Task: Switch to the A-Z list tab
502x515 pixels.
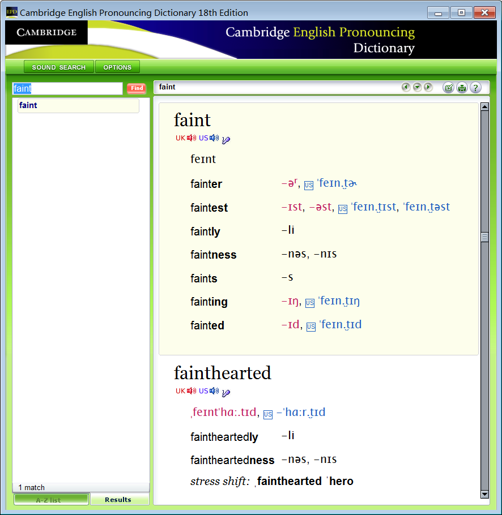Action: point(52,500)
